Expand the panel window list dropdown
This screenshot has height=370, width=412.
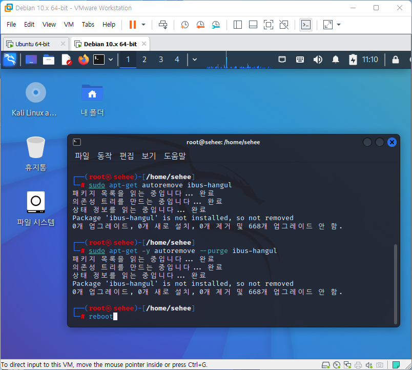click(195, 60)
